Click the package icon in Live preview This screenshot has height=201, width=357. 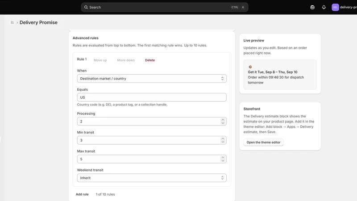pyautogui.click(x=250, y=67)
